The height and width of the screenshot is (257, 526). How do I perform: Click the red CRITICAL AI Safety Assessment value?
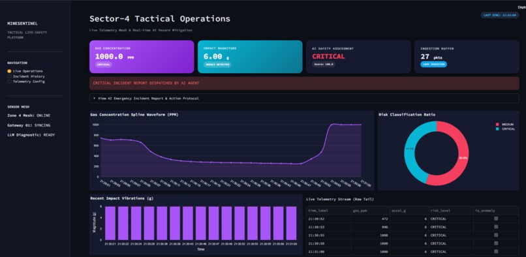click(328, 56)
